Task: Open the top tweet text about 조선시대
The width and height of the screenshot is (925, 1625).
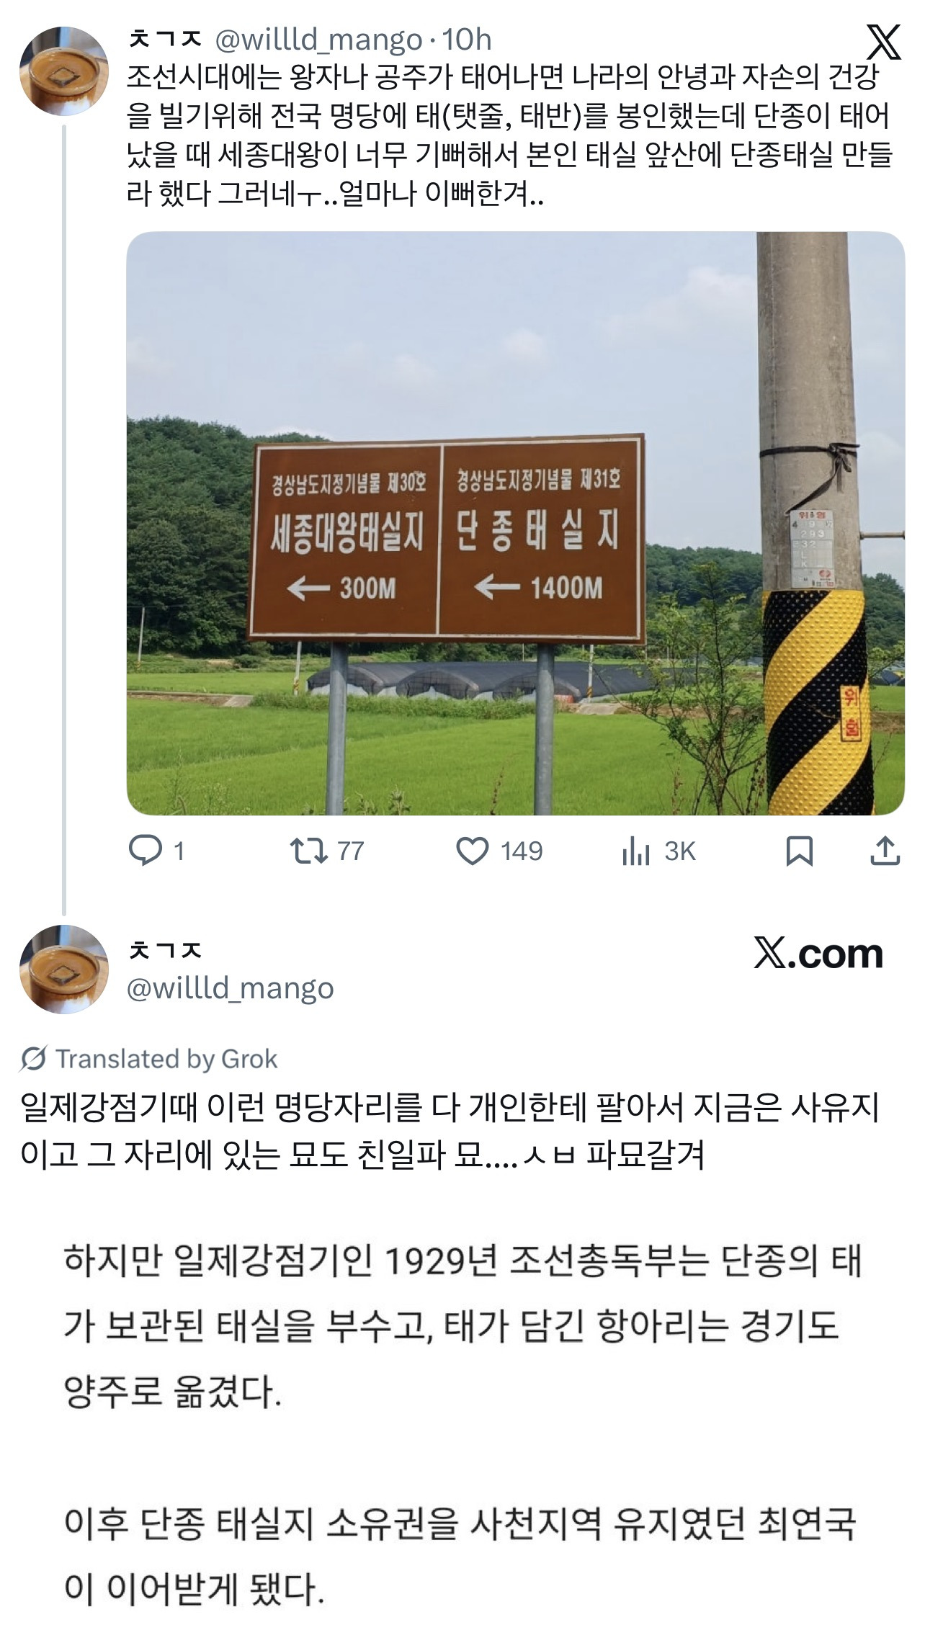Action: (x=509, y=135)
